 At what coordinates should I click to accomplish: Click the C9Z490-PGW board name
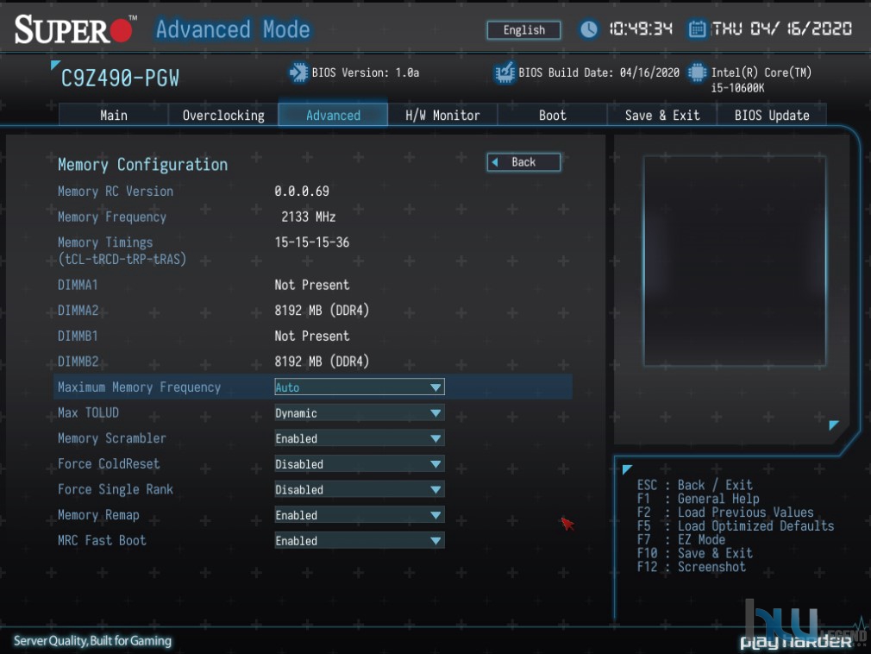click(x=120, y=79)
